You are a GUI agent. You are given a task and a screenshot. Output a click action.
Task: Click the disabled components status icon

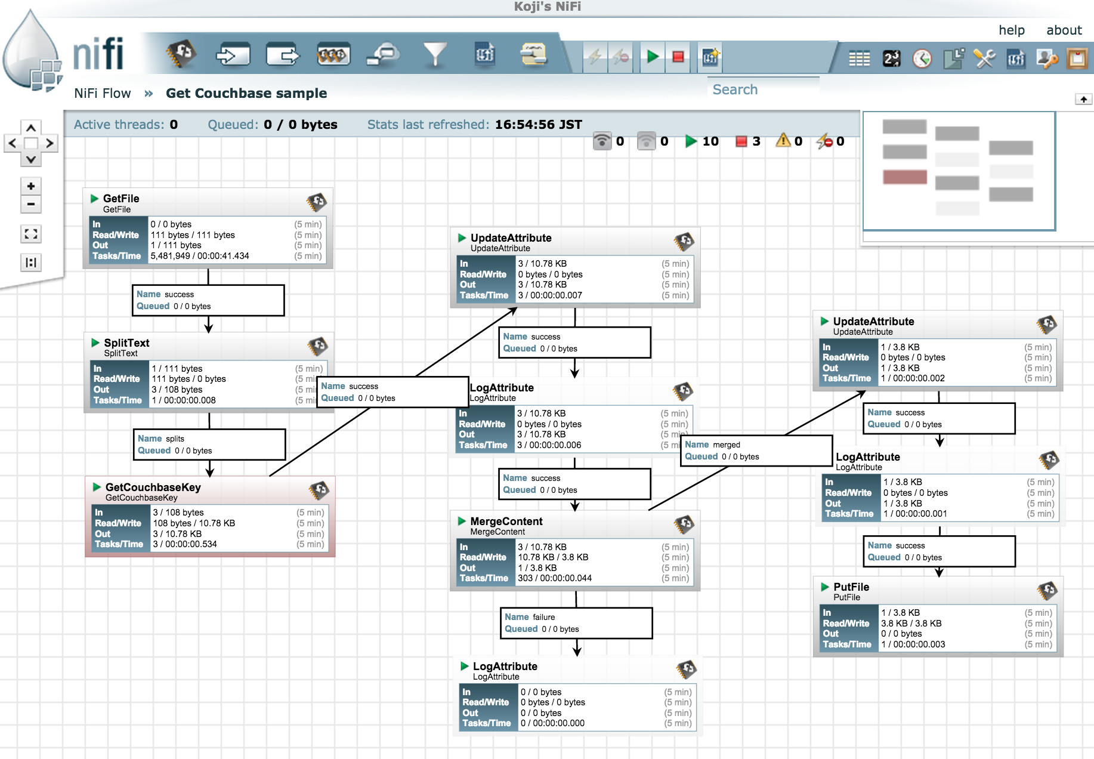824,141
